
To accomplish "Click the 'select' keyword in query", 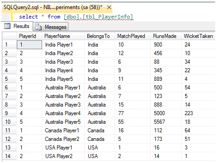I will [29, 17].
